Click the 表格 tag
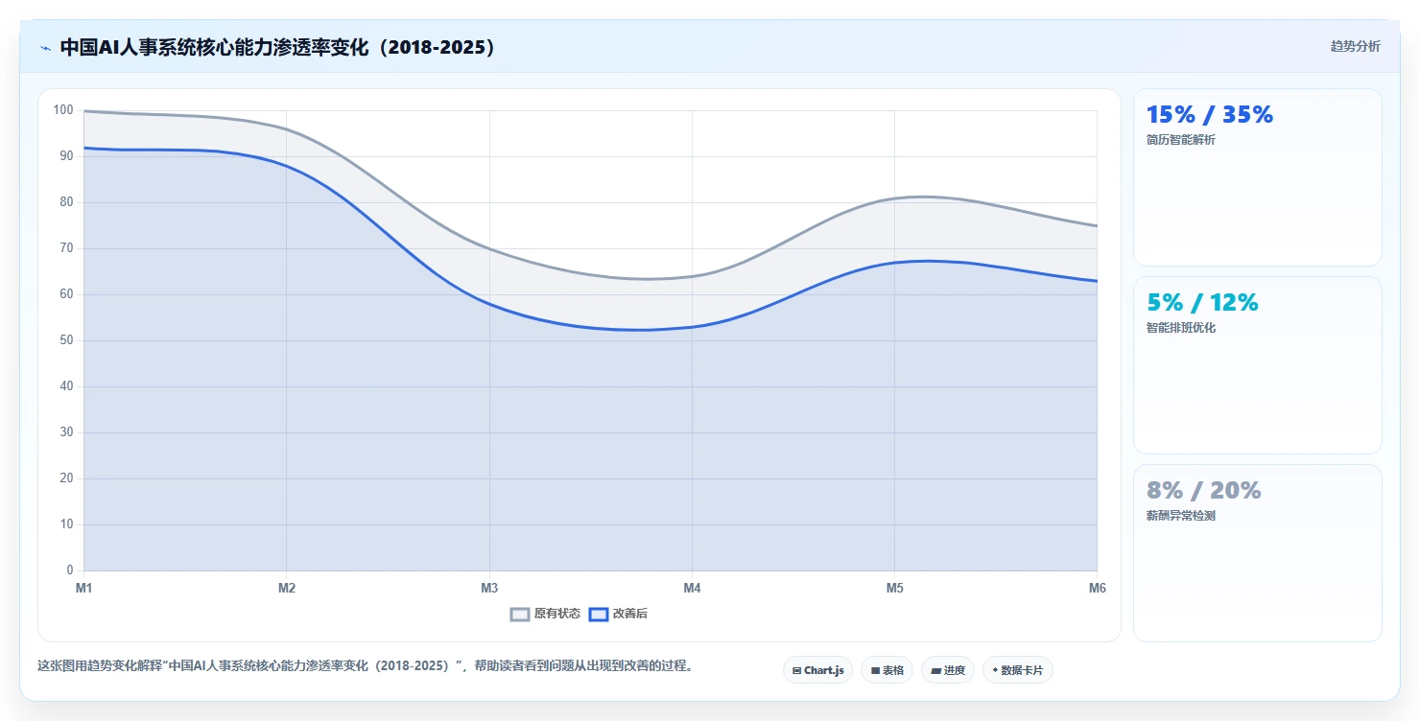This screenshot has height=721, width=1420. tap(887, 670)
